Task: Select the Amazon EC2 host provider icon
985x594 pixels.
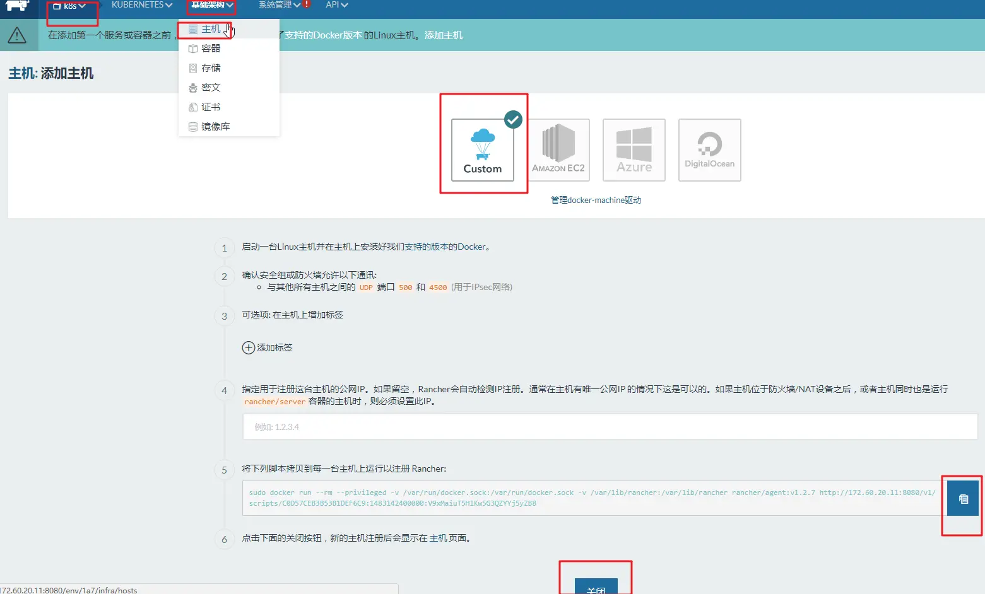Action: click(558, 150)
